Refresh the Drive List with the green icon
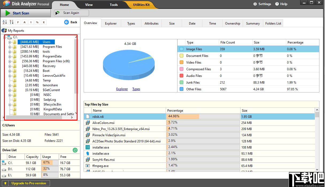 [75, 150]
